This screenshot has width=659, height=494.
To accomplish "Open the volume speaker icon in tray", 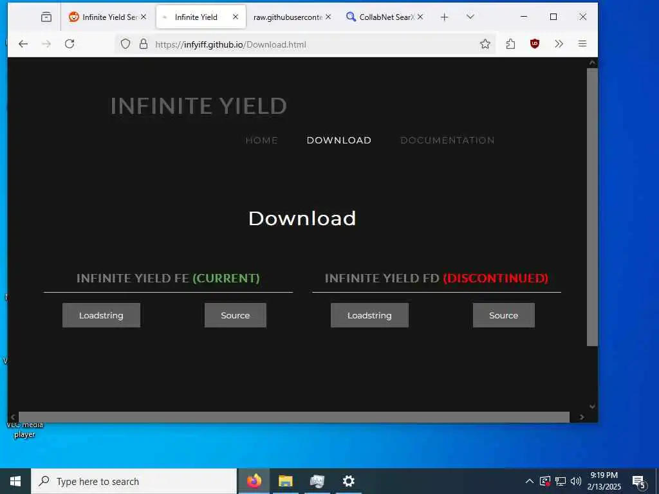I will [576, 481].
